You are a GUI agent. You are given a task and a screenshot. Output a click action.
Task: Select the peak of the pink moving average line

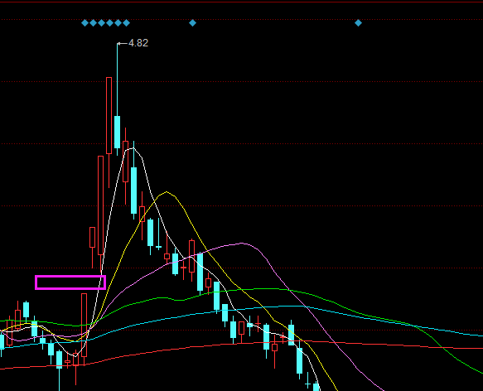242,244
